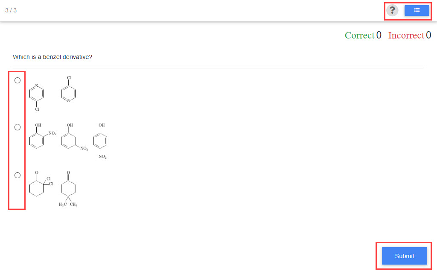Click the pyridine structure with Cl at top
Image resolution: width=437 pixels, height=274 pixels.
pos(68,90)
